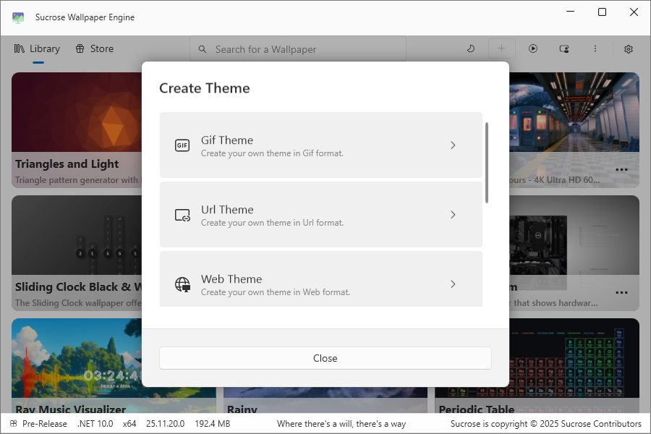Expand the Web Theme chevron arrow

[x=453, y=284]
